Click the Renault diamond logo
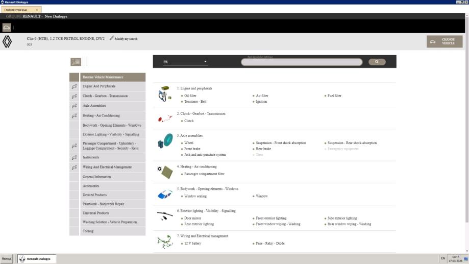469x264 pixels. (7, 41)
